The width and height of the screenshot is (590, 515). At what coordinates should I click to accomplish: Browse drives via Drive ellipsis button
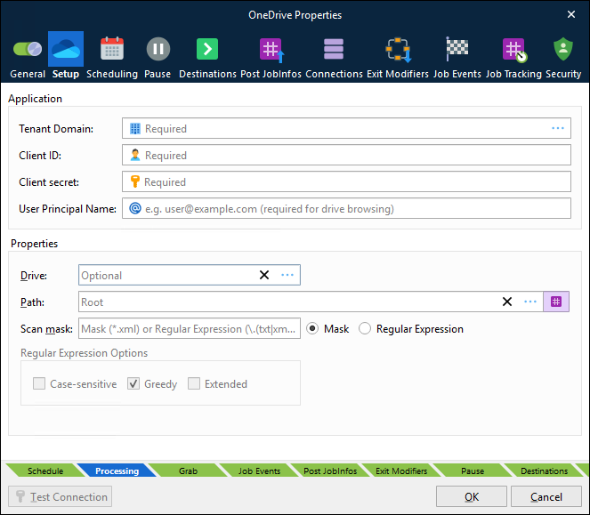pos(287,275)
